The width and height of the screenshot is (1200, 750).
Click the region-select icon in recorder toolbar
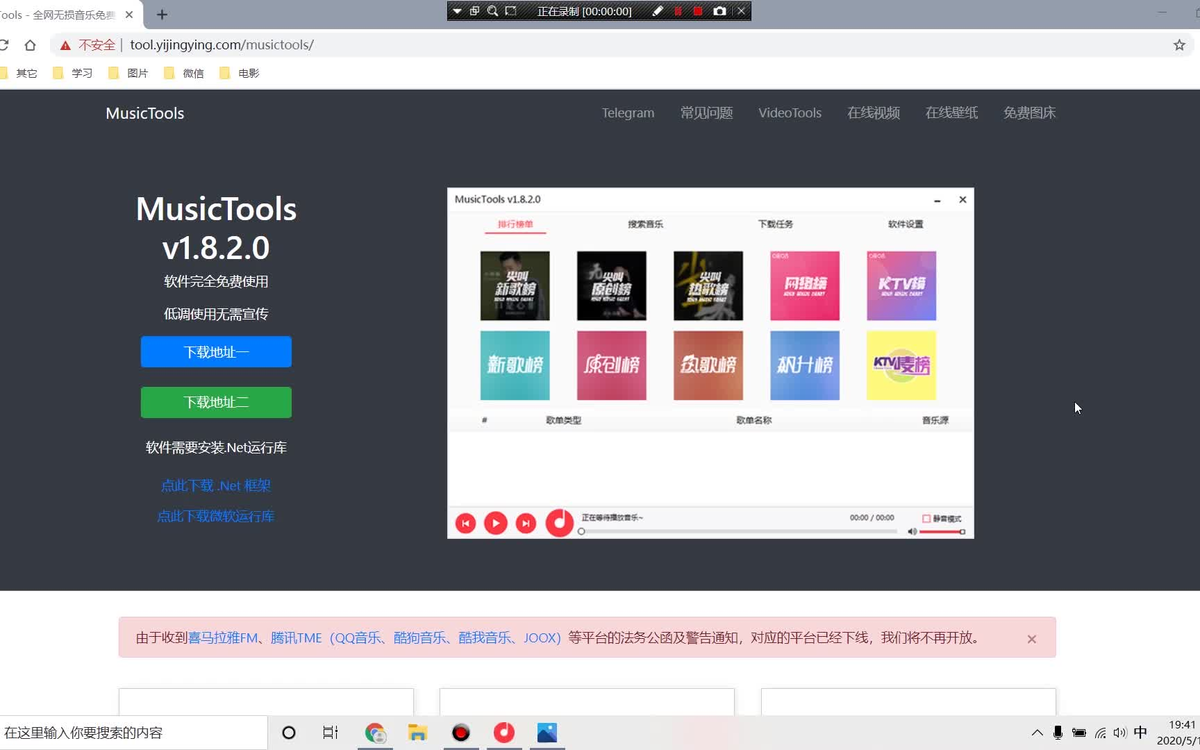tap(511, 11)
